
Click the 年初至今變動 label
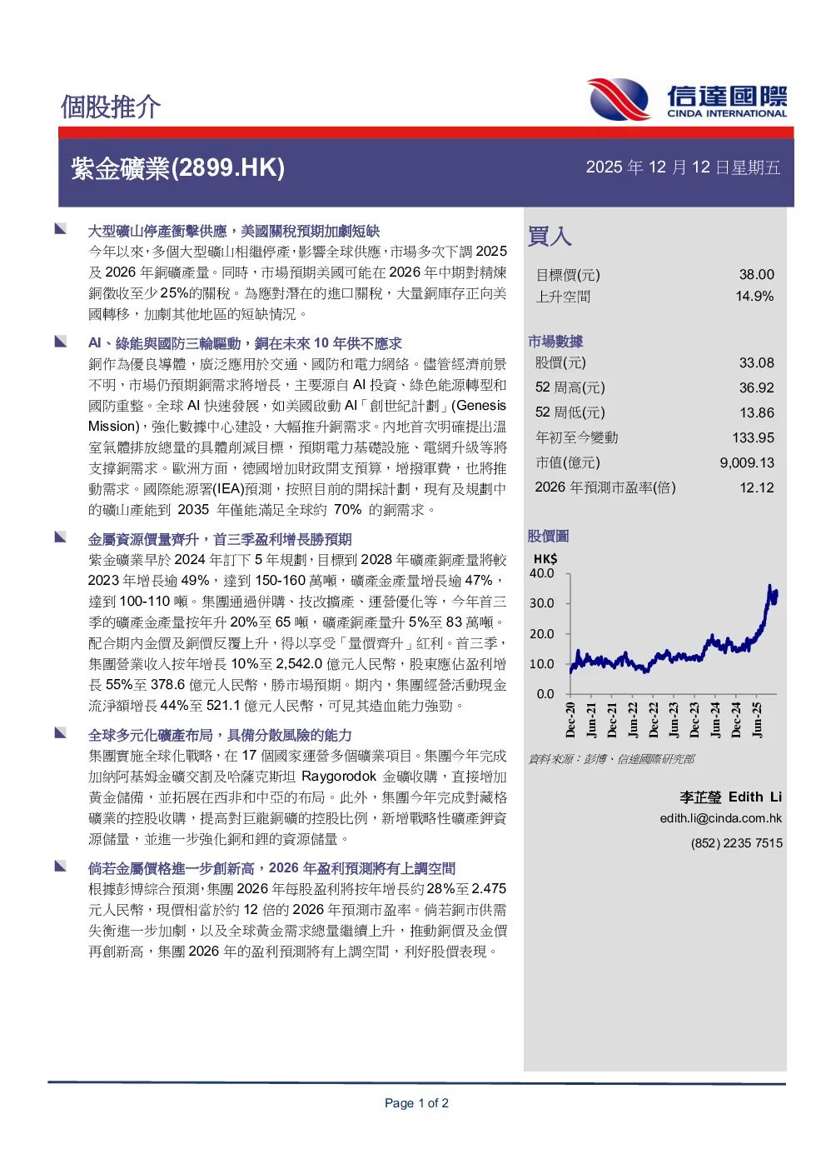coord(576,438)
